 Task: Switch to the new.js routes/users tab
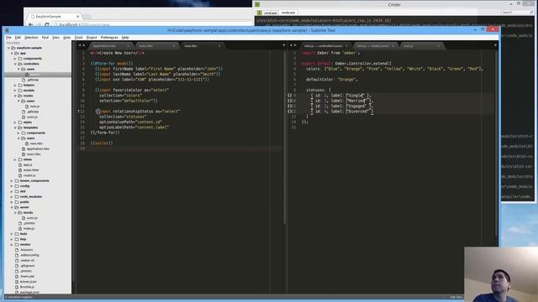(x=375, y=46)
